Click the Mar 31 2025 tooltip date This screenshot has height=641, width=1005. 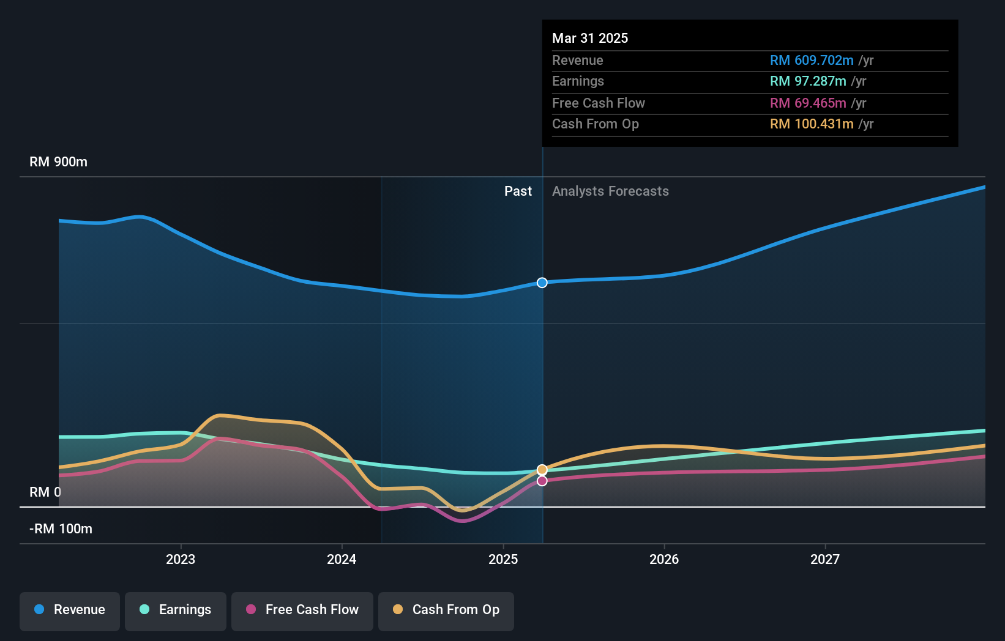click(x=590, y=38)
